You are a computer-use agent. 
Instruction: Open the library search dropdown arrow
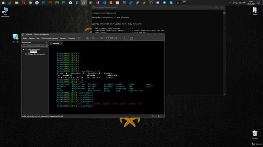click(x=47, y=45)
